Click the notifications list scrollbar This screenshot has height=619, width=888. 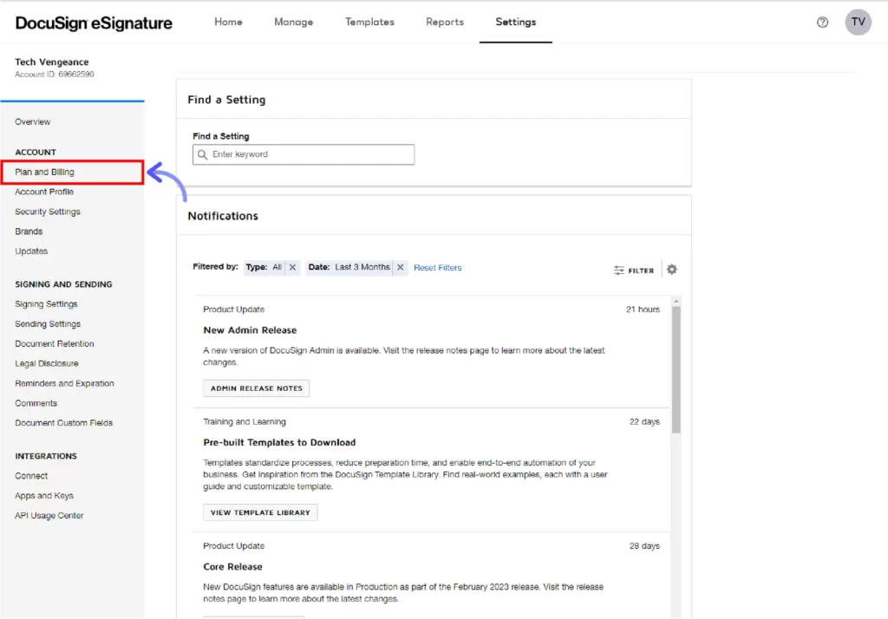pos(676,370)
